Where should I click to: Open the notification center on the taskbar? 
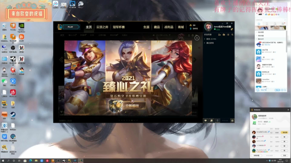point(287,161)
